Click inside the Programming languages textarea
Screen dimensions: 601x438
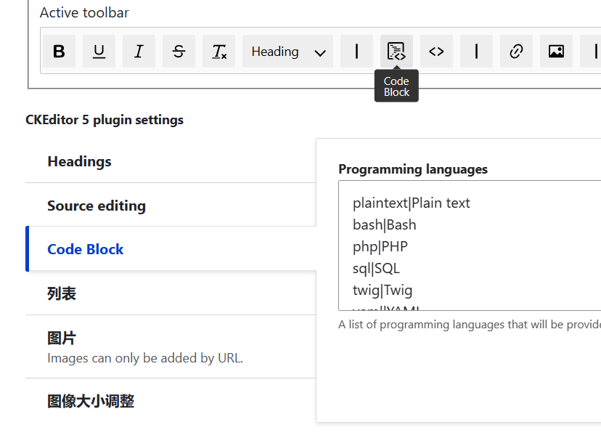pyautogui.click(x=470, y=246)
